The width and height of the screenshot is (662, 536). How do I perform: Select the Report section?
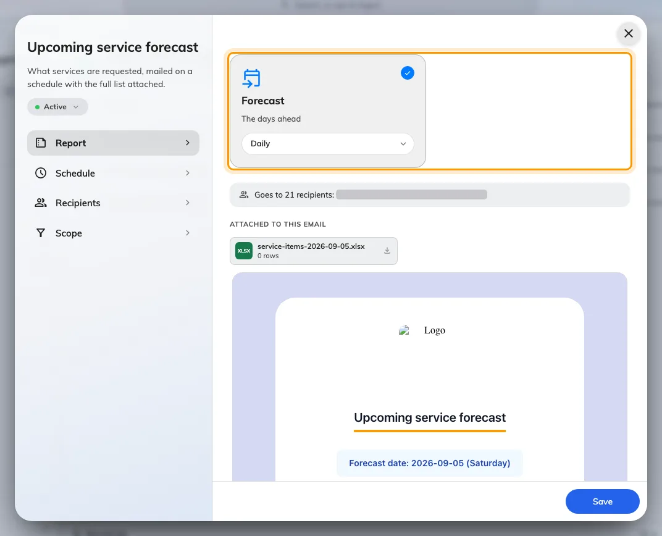tap(113, 143)
